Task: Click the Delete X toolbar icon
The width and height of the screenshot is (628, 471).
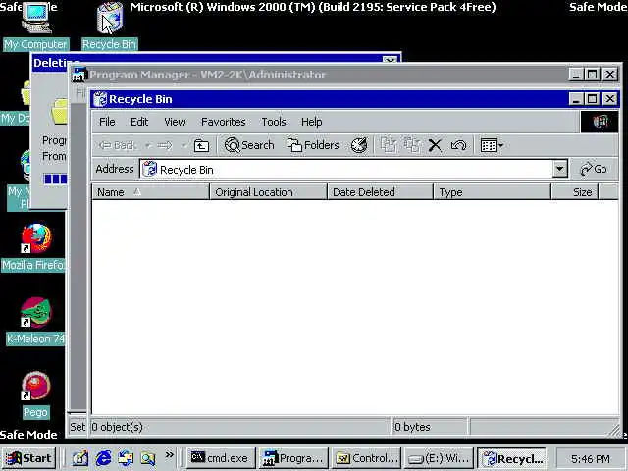Action: (435, 145)
